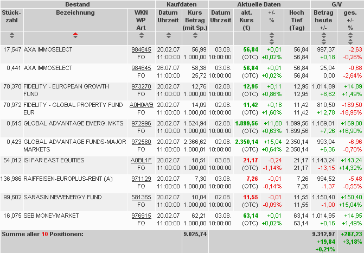364x253 pixels.
Task: Click the akt. Kurs (€) column header
Action: [x=246, y=20]
